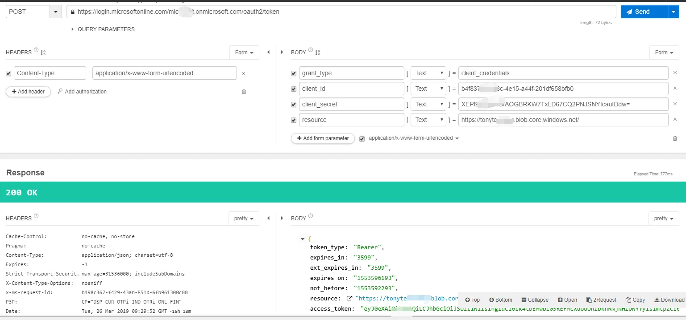Image resolution: width=686 pixels, height=320 pixels.
Task: Toggle the application/x-www-form-urlencoded checkbox
Action: (x=362, y=139)
